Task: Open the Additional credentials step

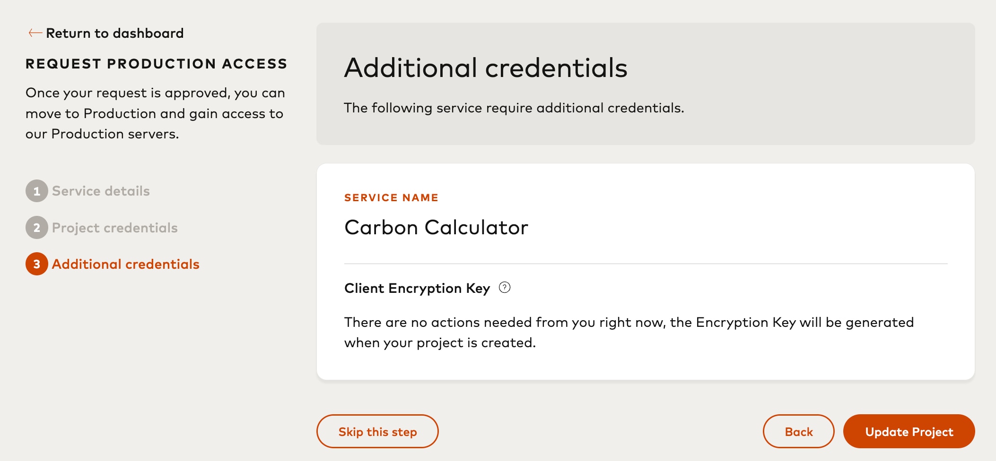Action: (125, 264)
